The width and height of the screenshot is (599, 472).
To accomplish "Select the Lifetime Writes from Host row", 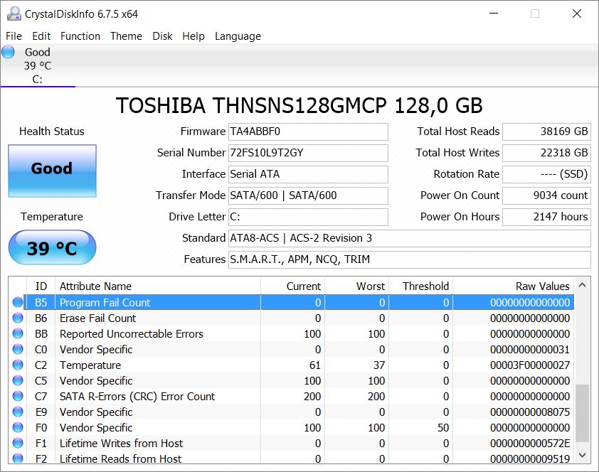I will click(292, 443).
